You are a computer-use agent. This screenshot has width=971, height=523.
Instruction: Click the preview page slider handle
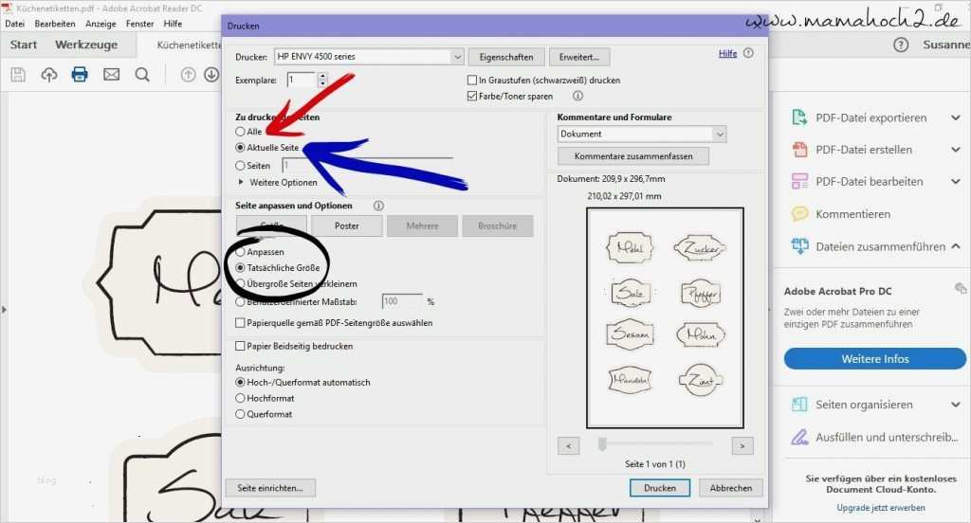[x=602, y=443]
